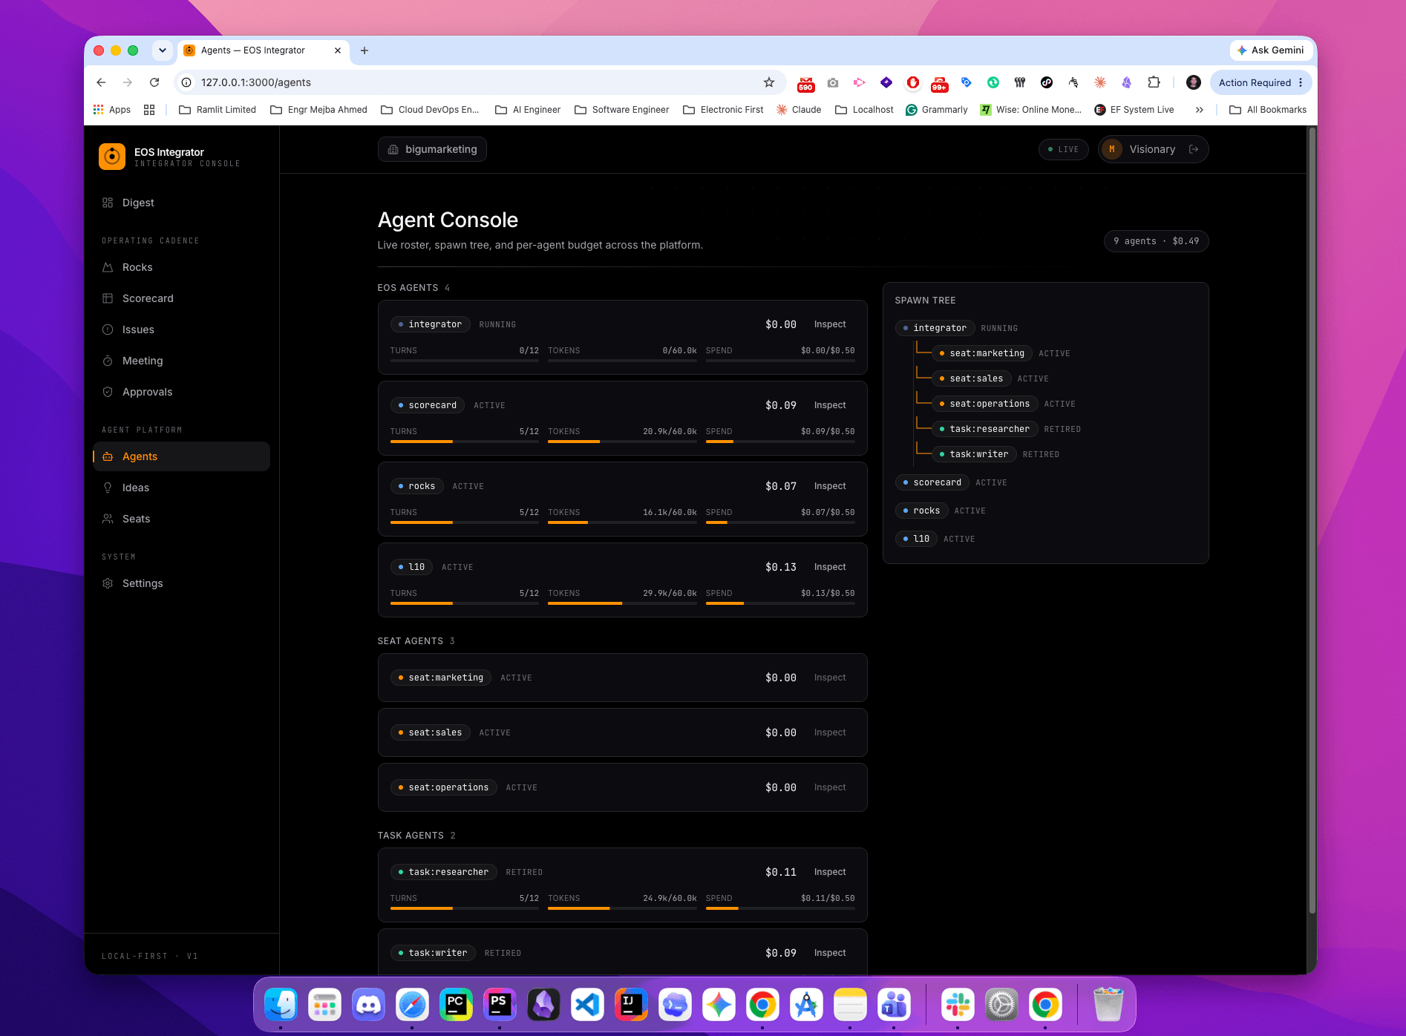Viewport: 1406px width, 1036px height.
Task: Inspect the scorecard agent
Action: tap(830, 405)
